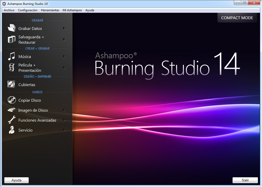
Task: Open the Funciones Avanzadas wrench icon
Action: [x=12, y=120]
